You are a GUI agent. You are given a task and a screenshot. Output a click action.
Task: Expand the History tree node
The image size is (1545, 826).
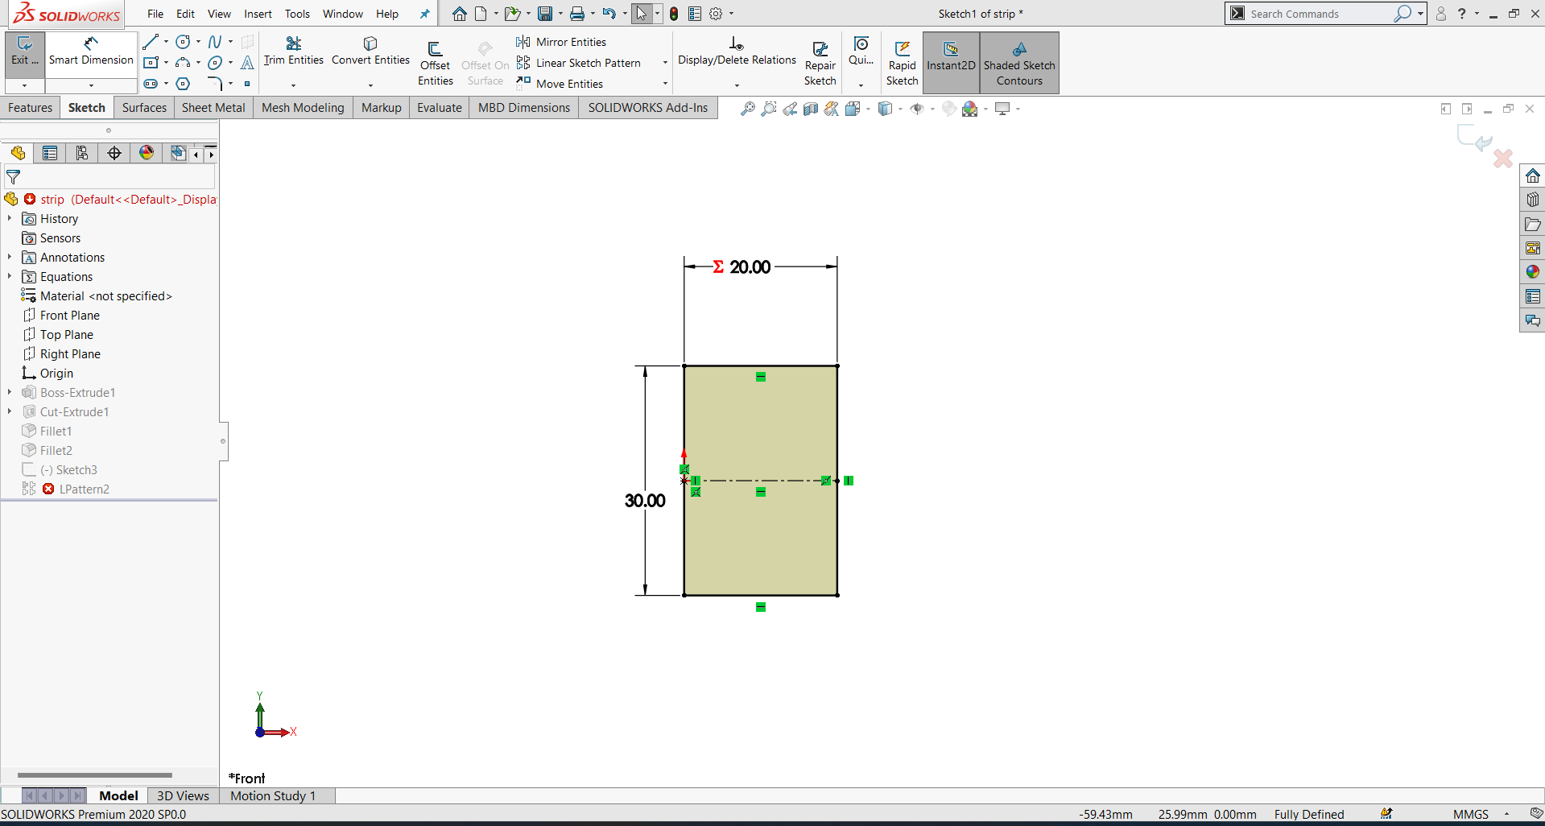(10, 218)
